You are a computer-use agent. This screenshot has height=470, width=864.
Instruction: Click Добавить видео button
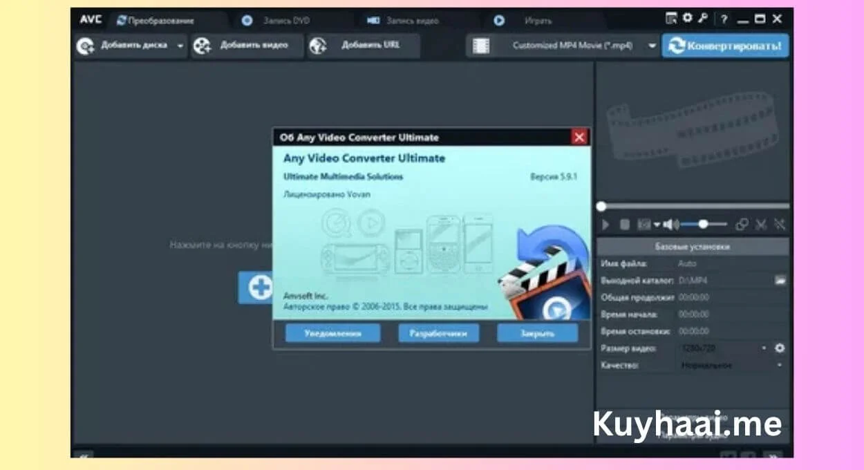coord(247,46)
